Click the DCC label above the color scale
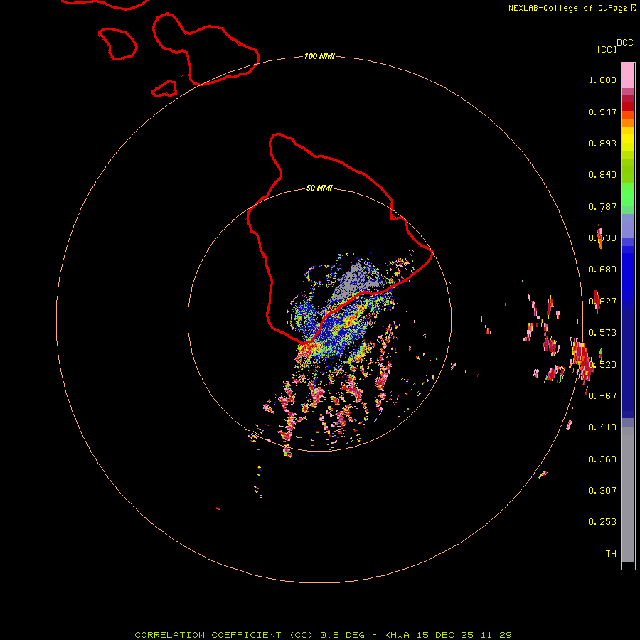The image size is (640, 640). coord(624,43)
